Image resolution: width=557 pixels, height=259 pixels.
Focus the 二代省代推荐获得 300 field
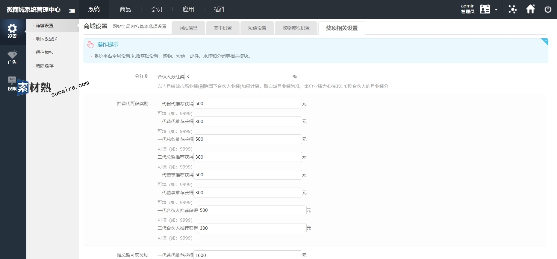[x=248, y=121]
